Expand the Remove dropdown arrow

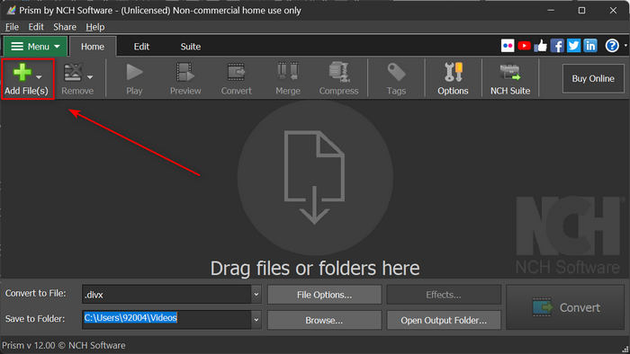(90, 77)
